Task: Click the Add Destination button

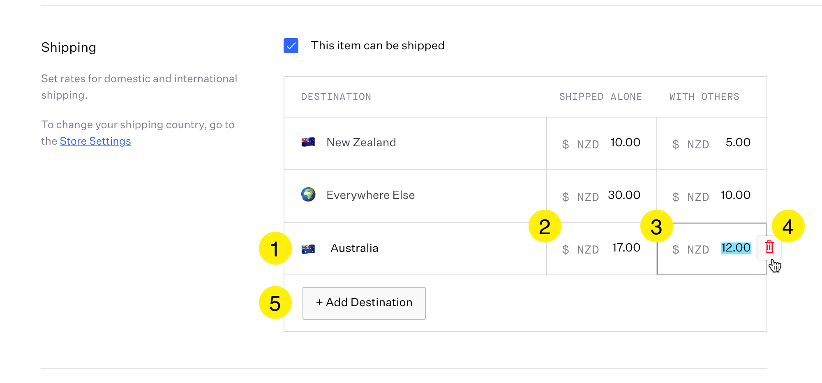Action: pyautogui.click(x=364, y=303)
